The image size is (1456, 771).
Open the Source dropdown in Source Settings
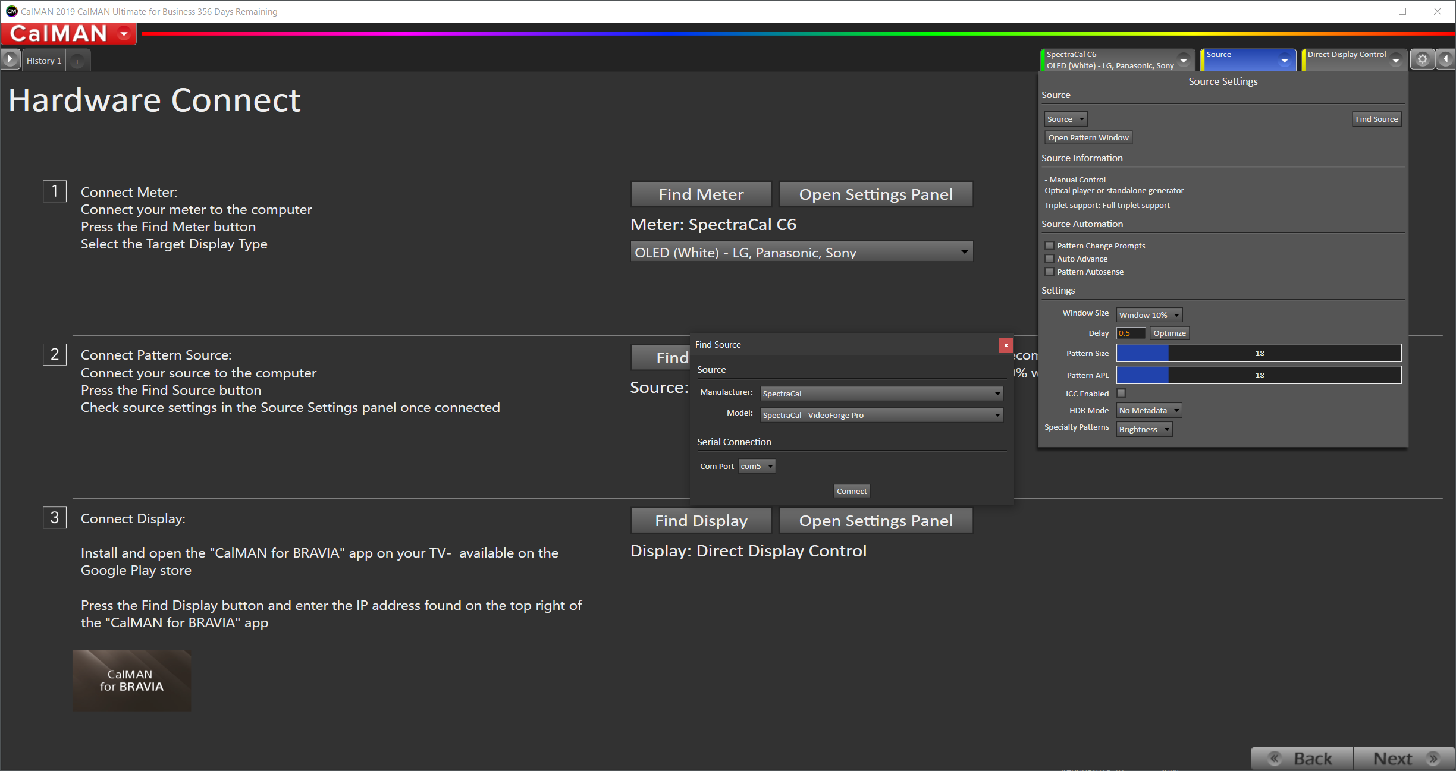(1066, 119)
